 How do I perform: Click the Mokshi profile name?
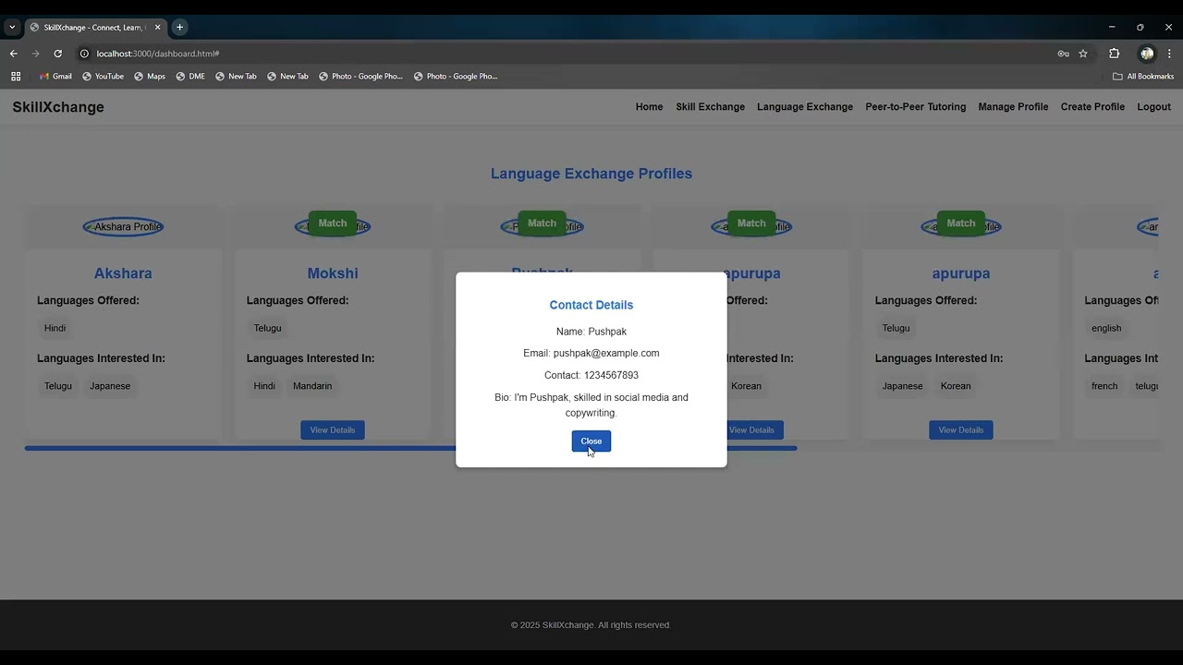[333, 273]
